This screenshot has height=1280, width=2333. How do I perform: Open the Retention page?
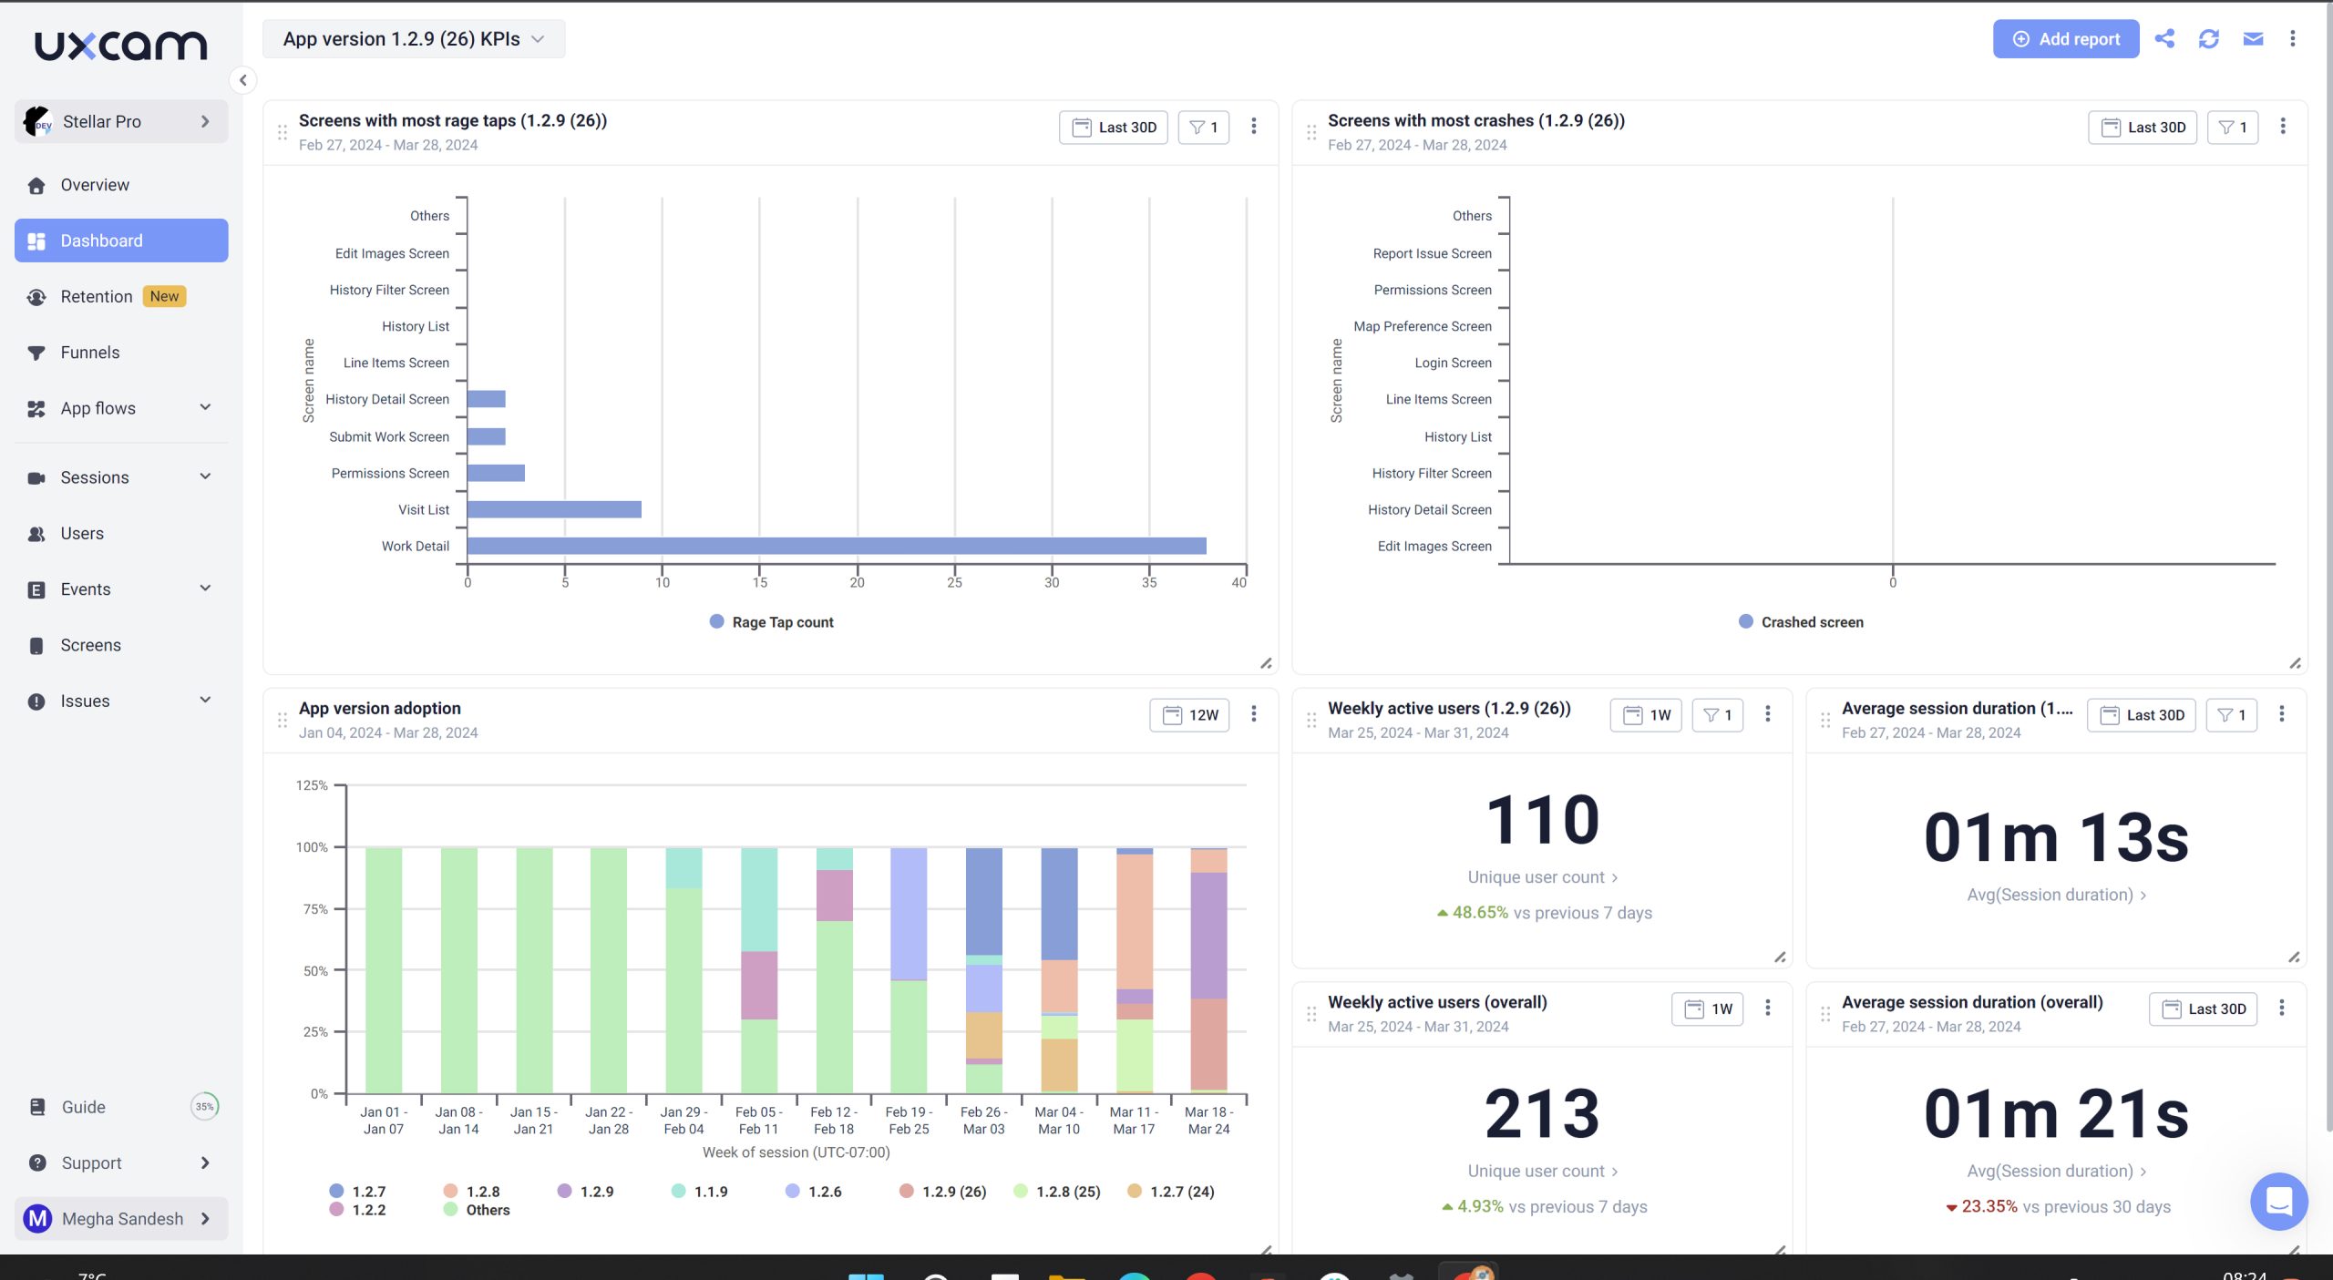click(x=97, y=297)
